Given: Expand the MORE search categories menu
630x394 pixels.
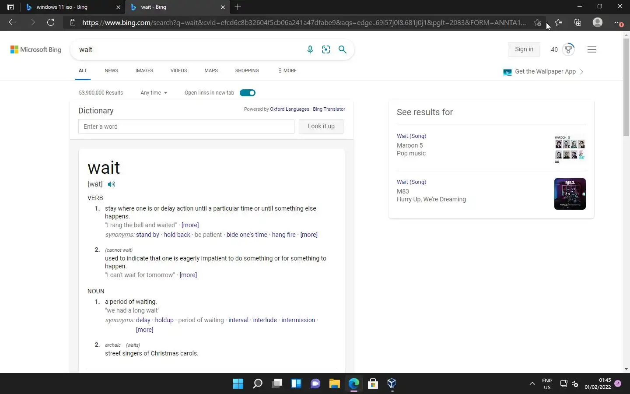Looking at the screenshot, I should tap(287, 70).
